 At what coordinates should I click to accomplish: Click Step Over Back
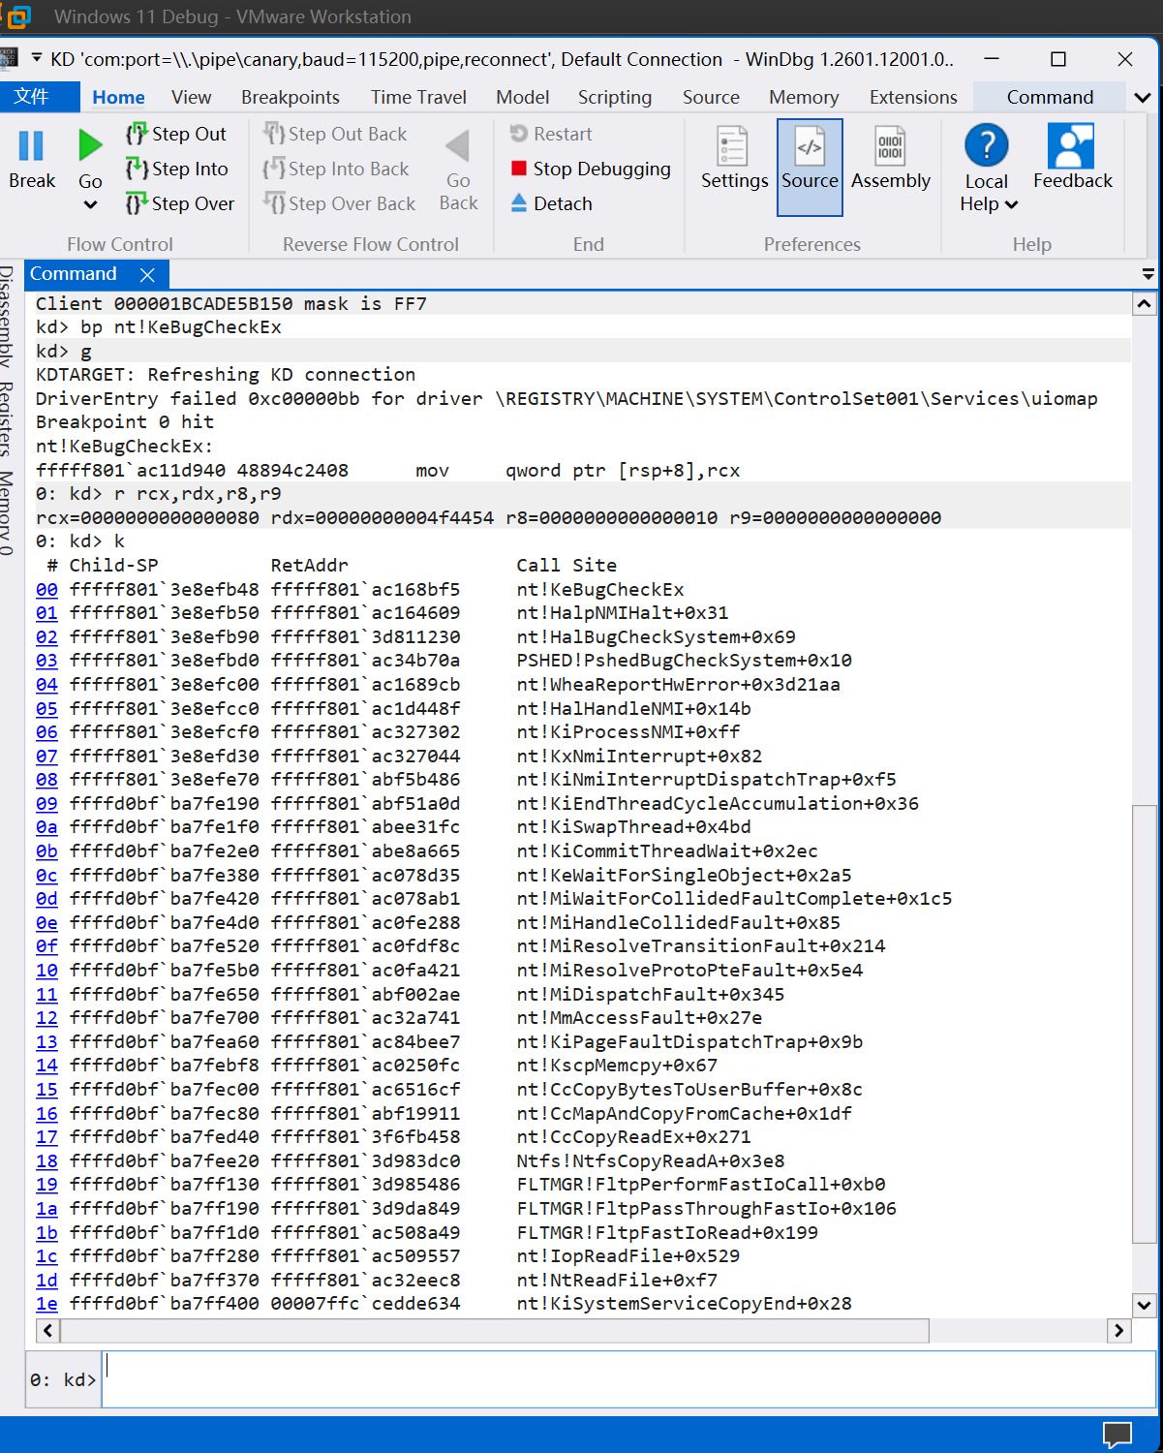(339, 203)
